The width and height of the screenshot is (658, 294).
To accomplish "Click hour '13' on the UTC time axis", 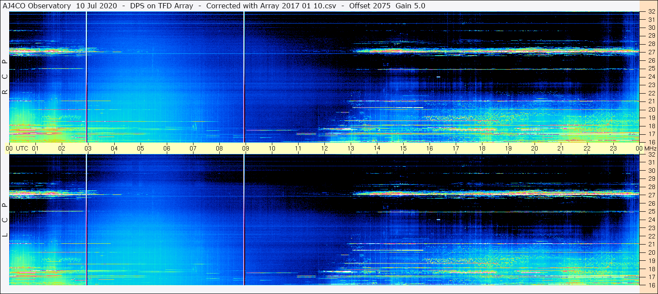I will click(x=351, y=148).
